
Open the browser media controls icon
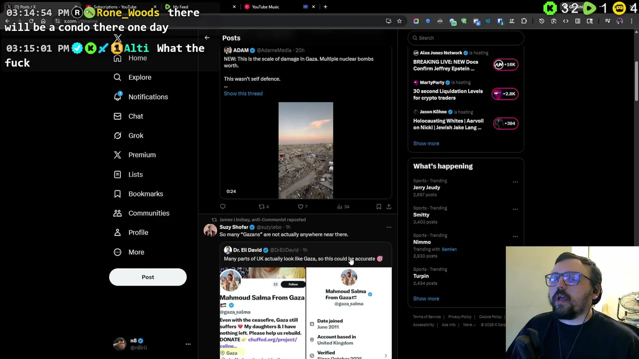(608, 21)
